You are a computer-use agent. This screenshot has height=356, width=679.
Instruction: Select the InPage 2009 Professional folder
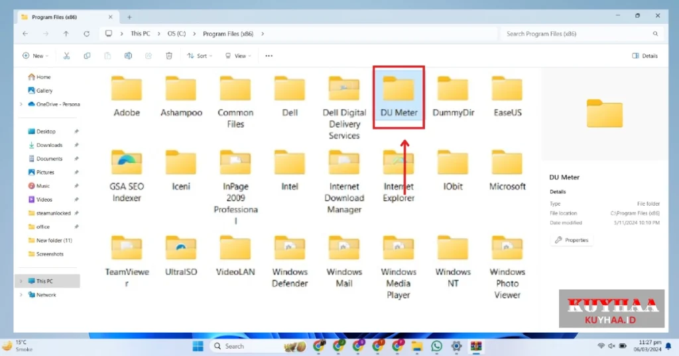click(x=235, y=187)
